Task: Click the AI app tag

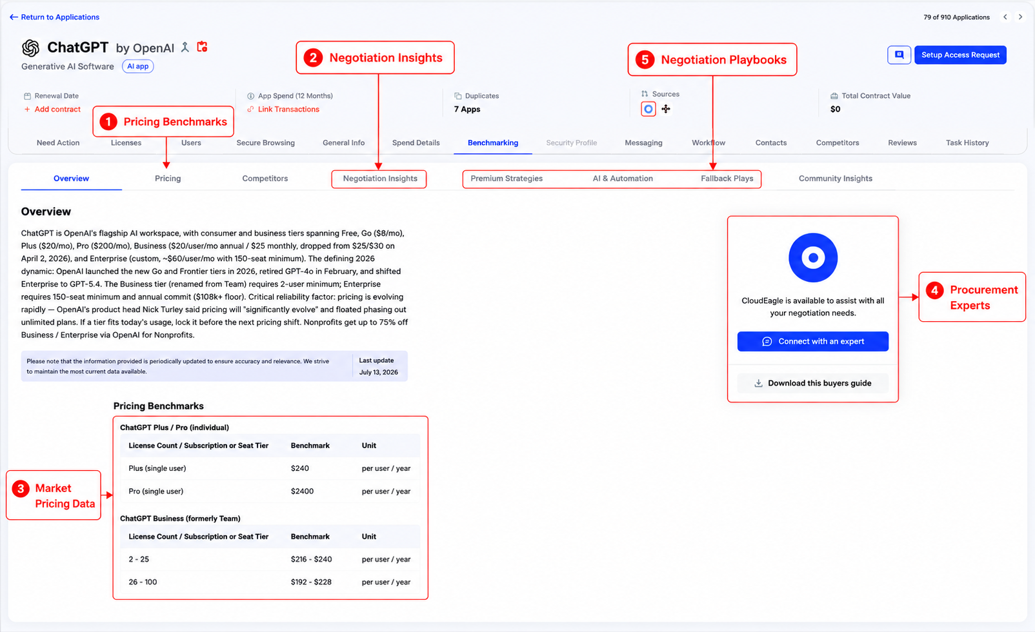Action: (x=137, y=66)
